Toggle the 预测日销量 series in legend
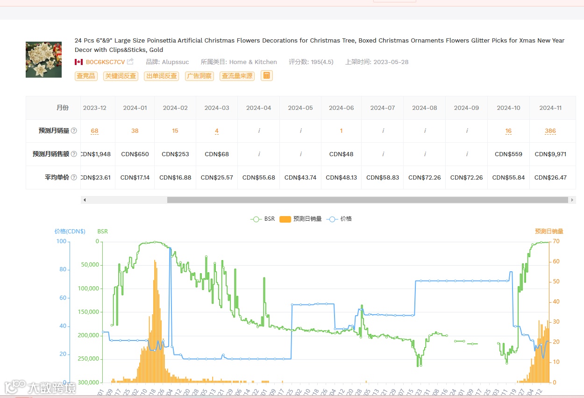This screenshot has width=584, height=398. point(301,219)
